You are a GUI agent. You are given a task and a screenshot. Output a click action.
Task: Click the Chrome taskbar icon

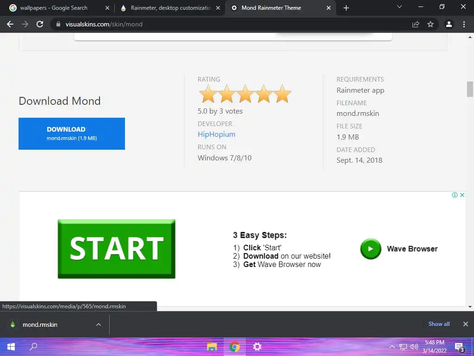tap(235, 347)
